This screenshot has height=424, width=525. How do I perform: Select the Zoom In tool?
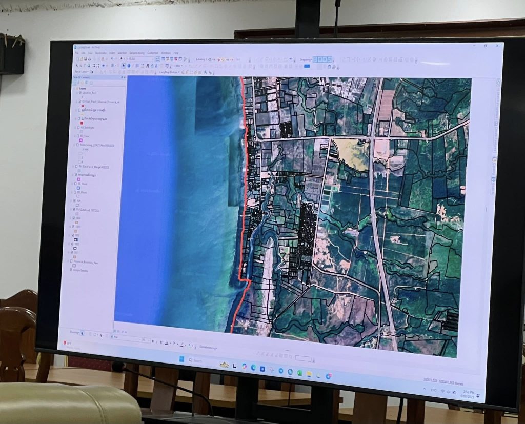pyautogui.click(x=77, y=66)
